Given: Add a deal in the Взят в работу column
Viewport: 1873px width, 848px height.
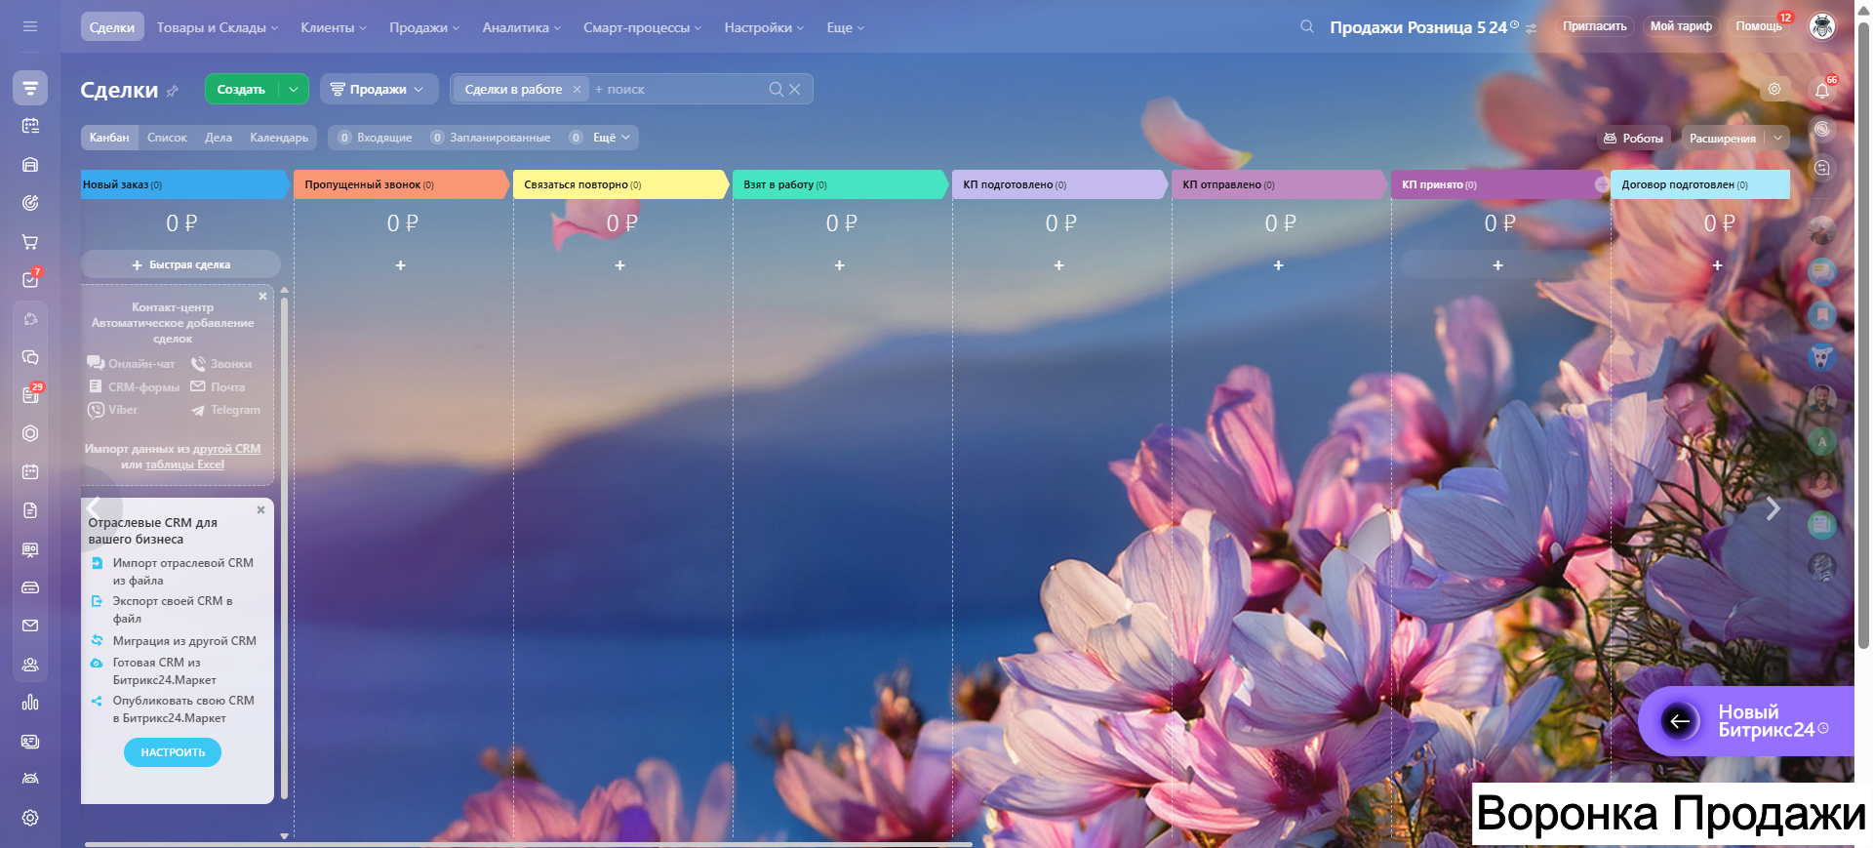Looking at the screenshot, I should (839, 265).
